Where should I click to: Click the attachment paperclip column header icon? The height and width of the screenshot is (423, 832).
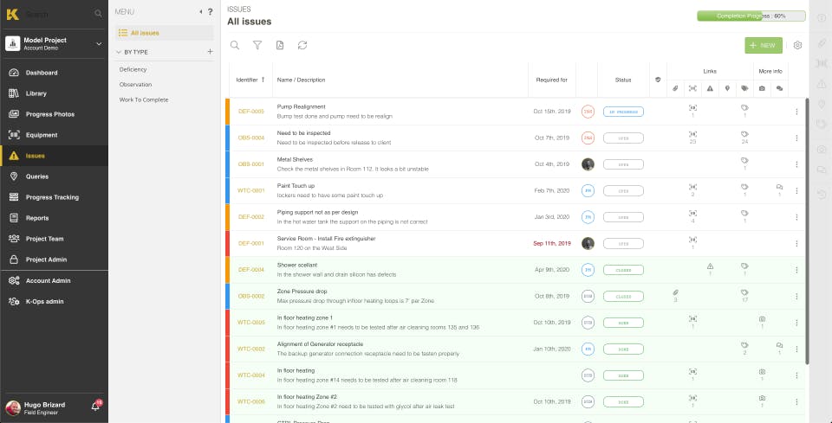(675, 88)
